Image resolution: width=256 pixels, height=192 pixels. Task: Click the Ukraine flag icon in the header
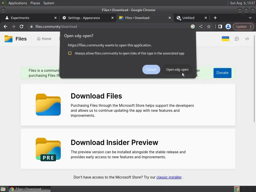(225, 39)
